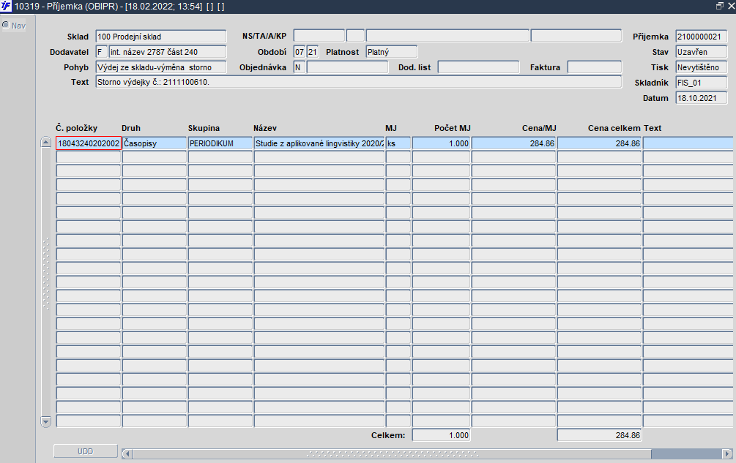Click the Dod. list field

pyautogui.click(x=479, y=67)
